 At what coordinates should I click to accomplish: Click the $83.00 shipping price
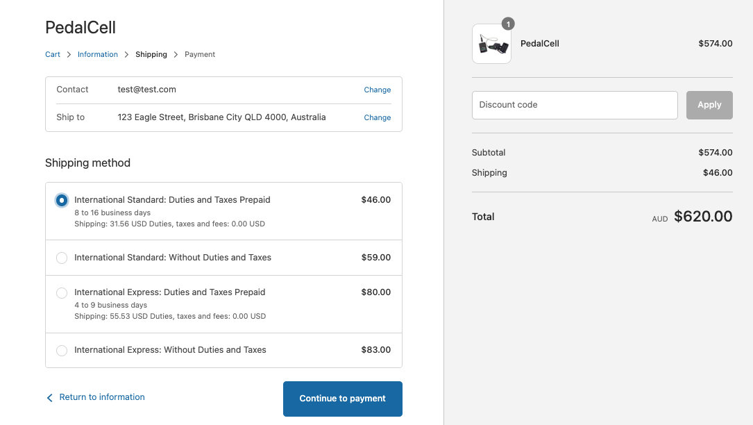tap(376, 350)
